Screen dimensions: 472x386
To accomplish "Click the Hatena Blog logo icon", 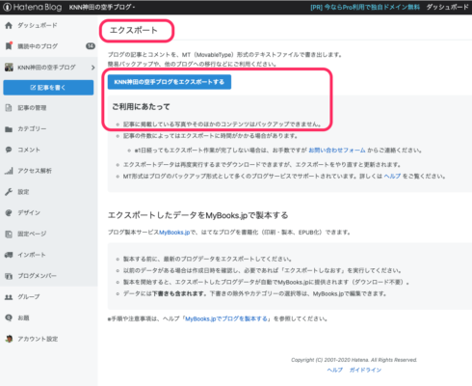I will (x=7, y=7).
